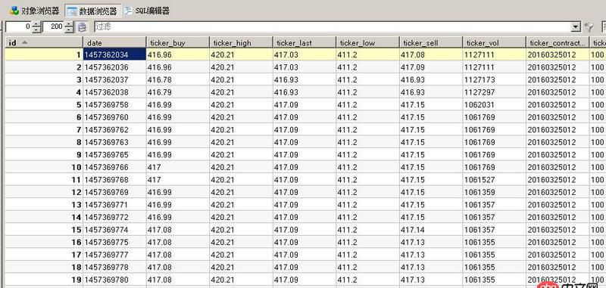Viewport: 606px width, 288px height.
Task: Expand the 过滤 filter dropdown arrow
Action: click(x=576, y=27)
